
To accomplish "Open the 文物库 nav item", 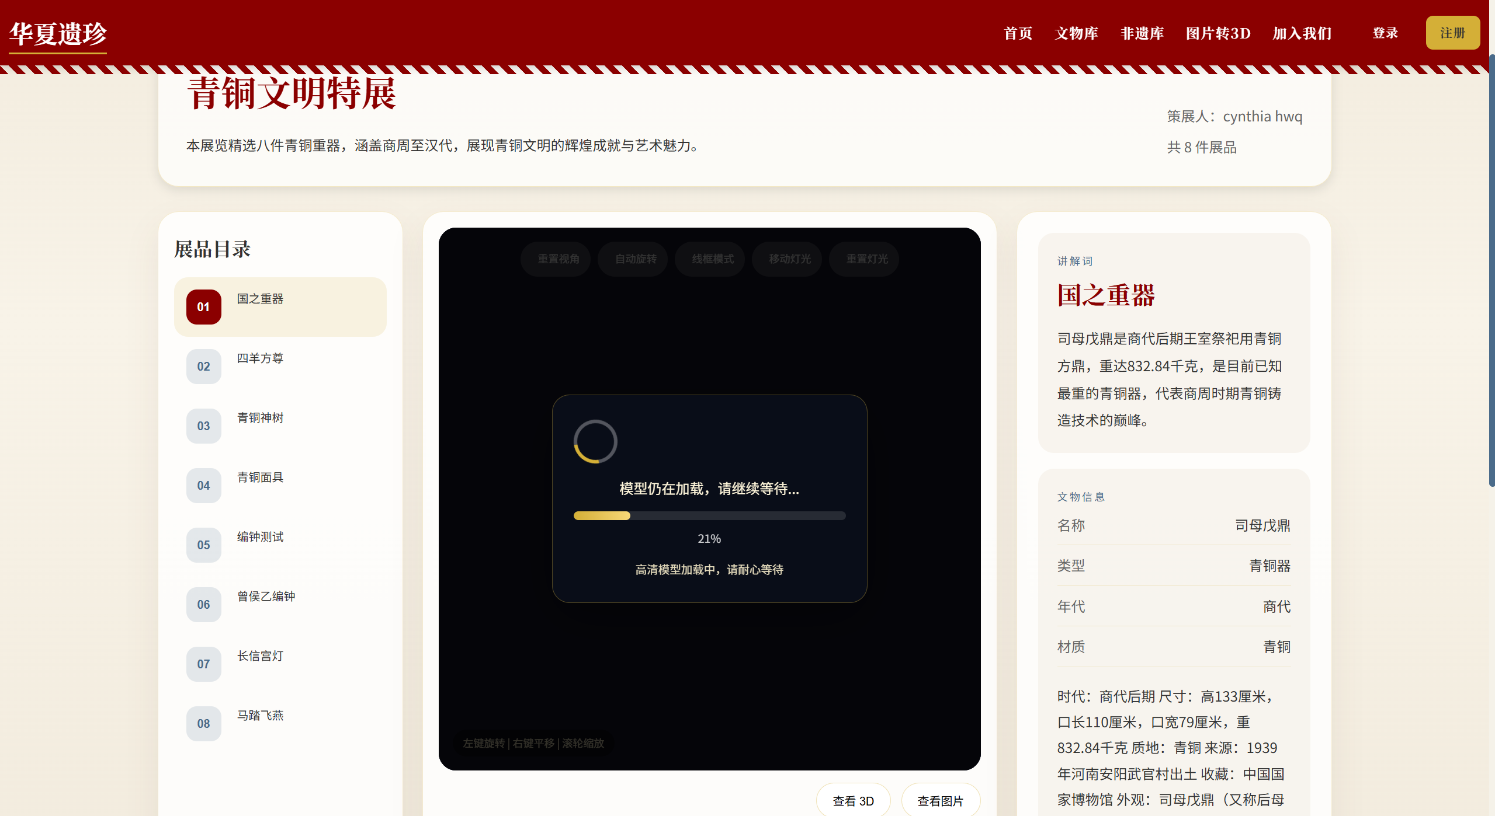I will pyautogui.click(x=1076, y=33).
